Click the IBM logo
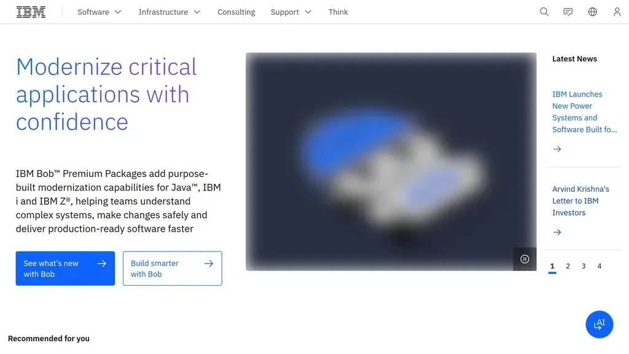The width and height of the screenshot is (629, 354). (x=31, y=12)
